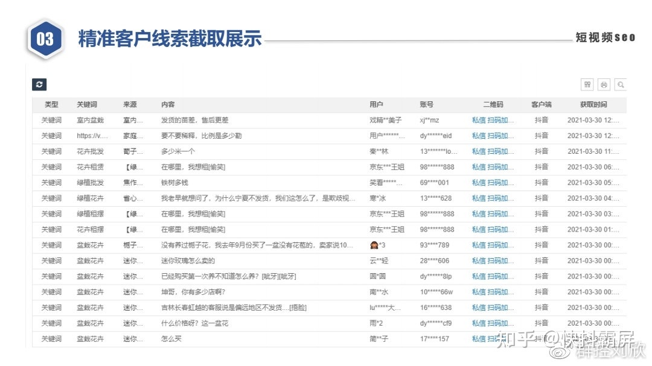Click 扫码加 link in 室内盆栽 row
This screenshot has width=652, height=366.
coord(500,121)
